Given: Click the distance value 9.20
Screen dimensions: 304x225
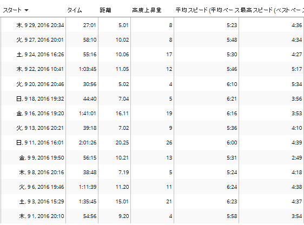Looking at the screenshot, I should (123, 216).
